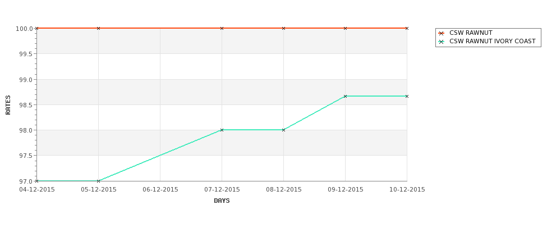This screenshot has height=241, width=547.
Task: Select Ivory Coast data point on 05-12-2015
Action: 98,181
